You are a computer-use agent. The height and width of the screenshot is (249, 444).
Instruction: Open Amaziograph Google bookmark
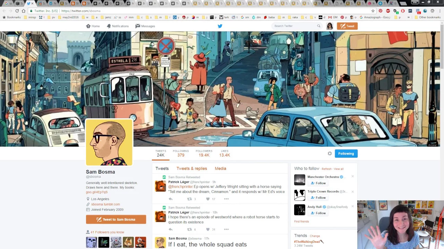pyautogui.click(x=375, y=17)
